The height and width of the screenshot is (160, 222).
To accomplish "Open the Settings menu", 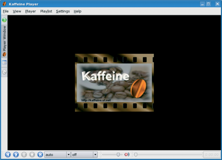I will click(x=63, y=11).
